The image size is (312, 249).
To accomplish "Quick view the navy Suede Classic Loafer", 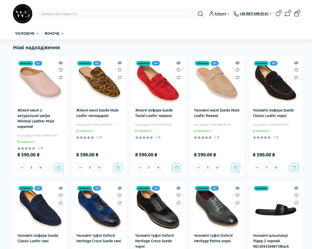I will click(x=61, y=188).
